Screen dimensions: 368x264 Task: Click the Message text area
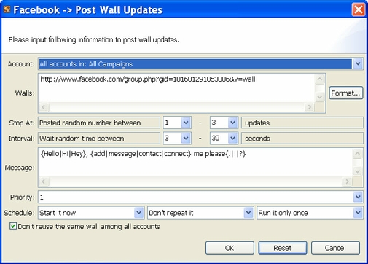(195, 163)
